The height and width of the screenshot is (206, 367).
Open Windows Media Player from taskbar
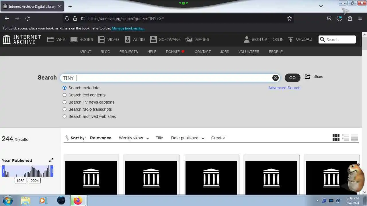pos(43,200)
